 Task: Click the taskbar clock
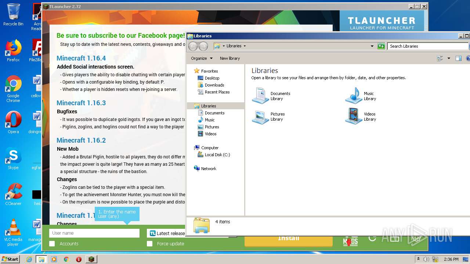(x=451, y=259)
